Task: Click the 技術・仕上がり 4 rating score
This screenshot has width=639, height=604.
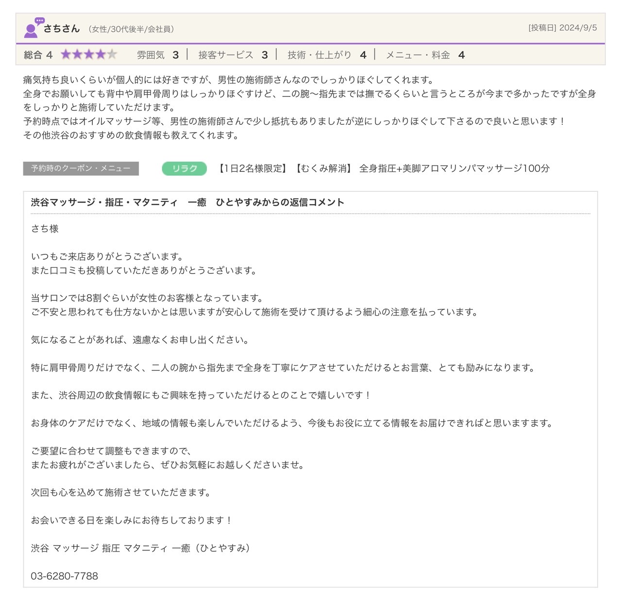Action: tap(327, 55)
